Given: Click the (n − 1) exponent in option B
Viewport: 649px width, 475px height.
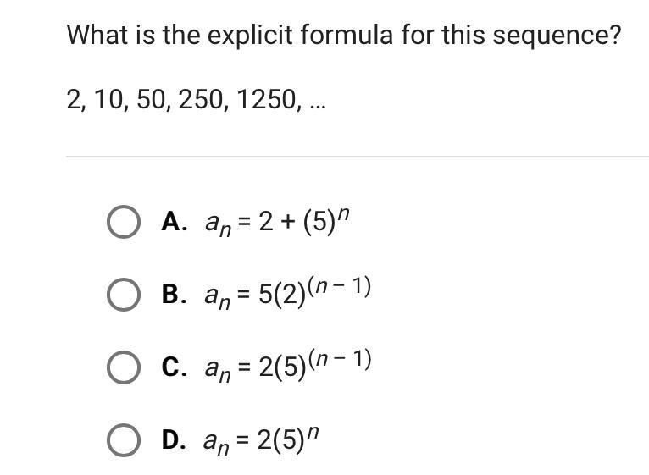Looking at the screenshot, I should click(x=340, y=286).
